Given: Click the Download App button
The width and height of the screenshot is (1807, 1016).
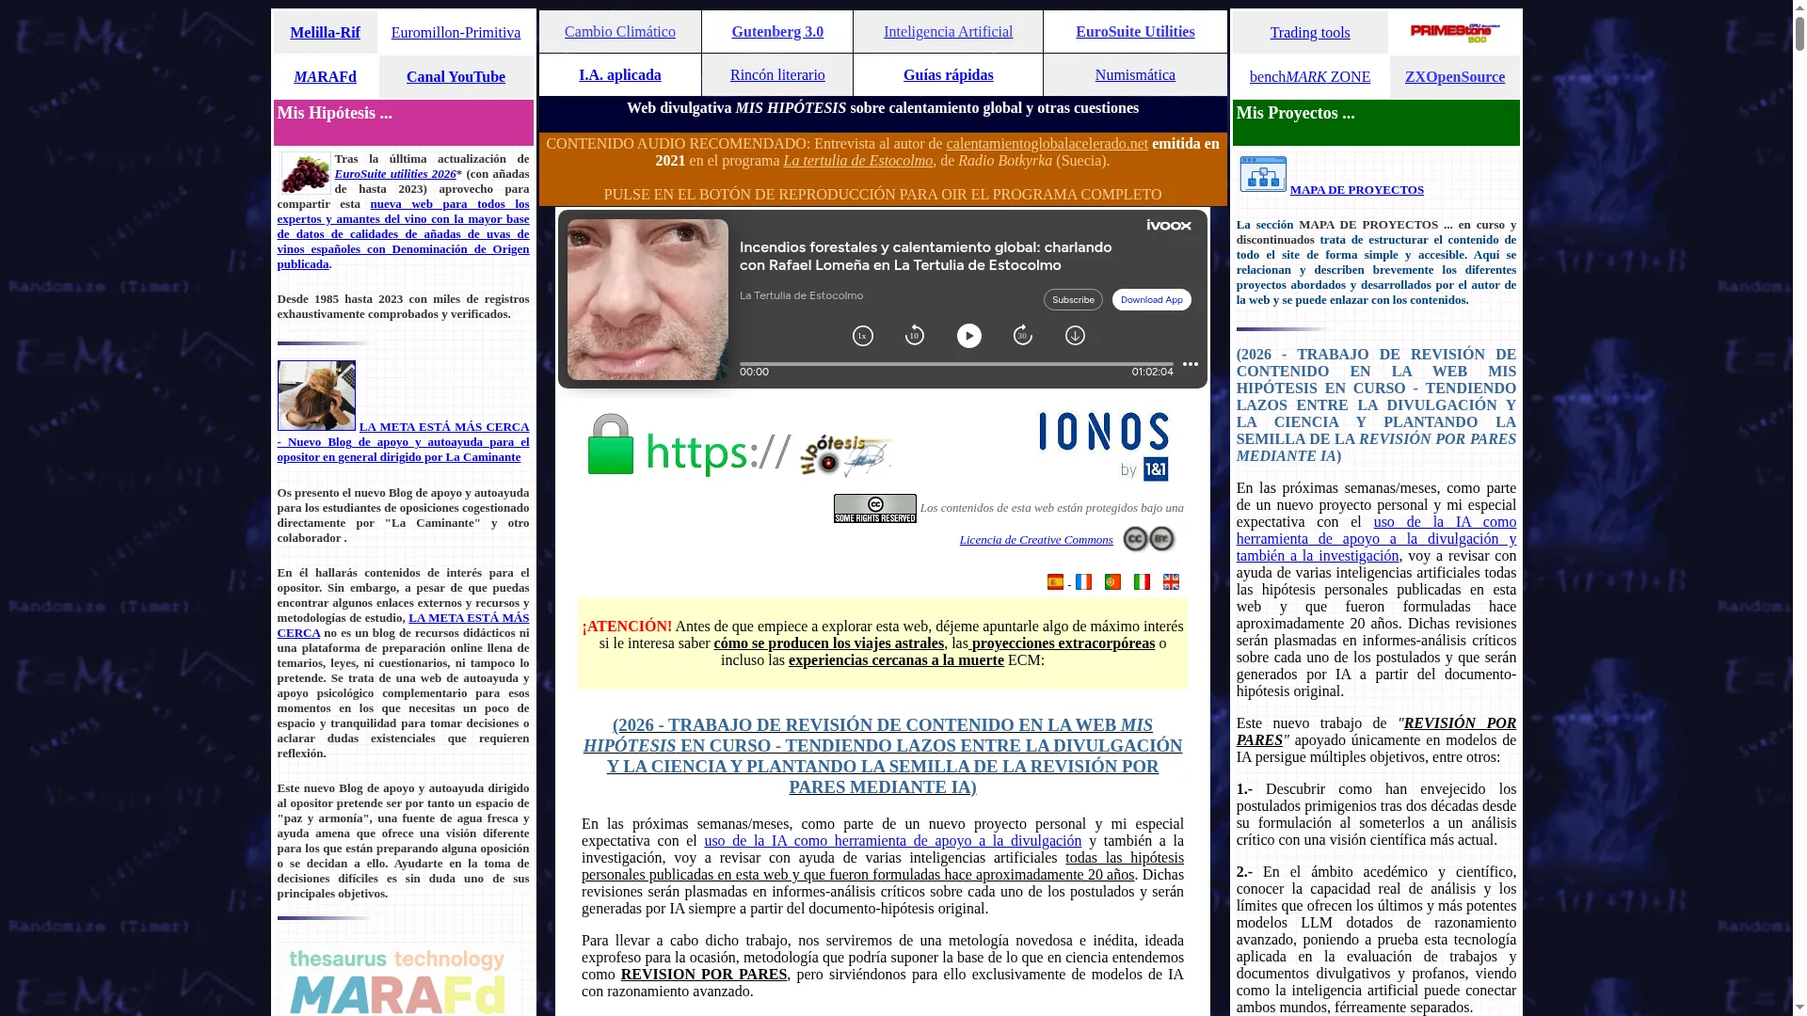Looking at the screenshot, I should 1151,299.
